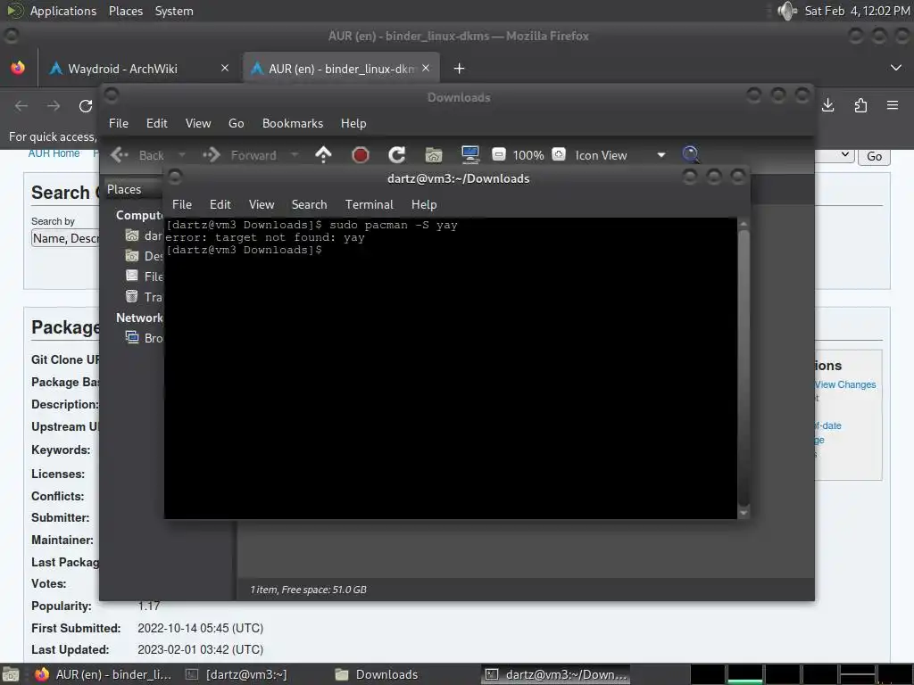914x685 pixels.
Task: Open Applications menu in top panel
Action: [x=63, y=11]
